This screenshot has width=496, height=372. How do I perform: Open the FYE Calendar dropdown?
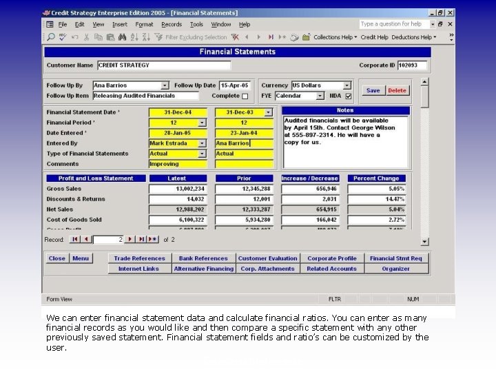point(320,96)
